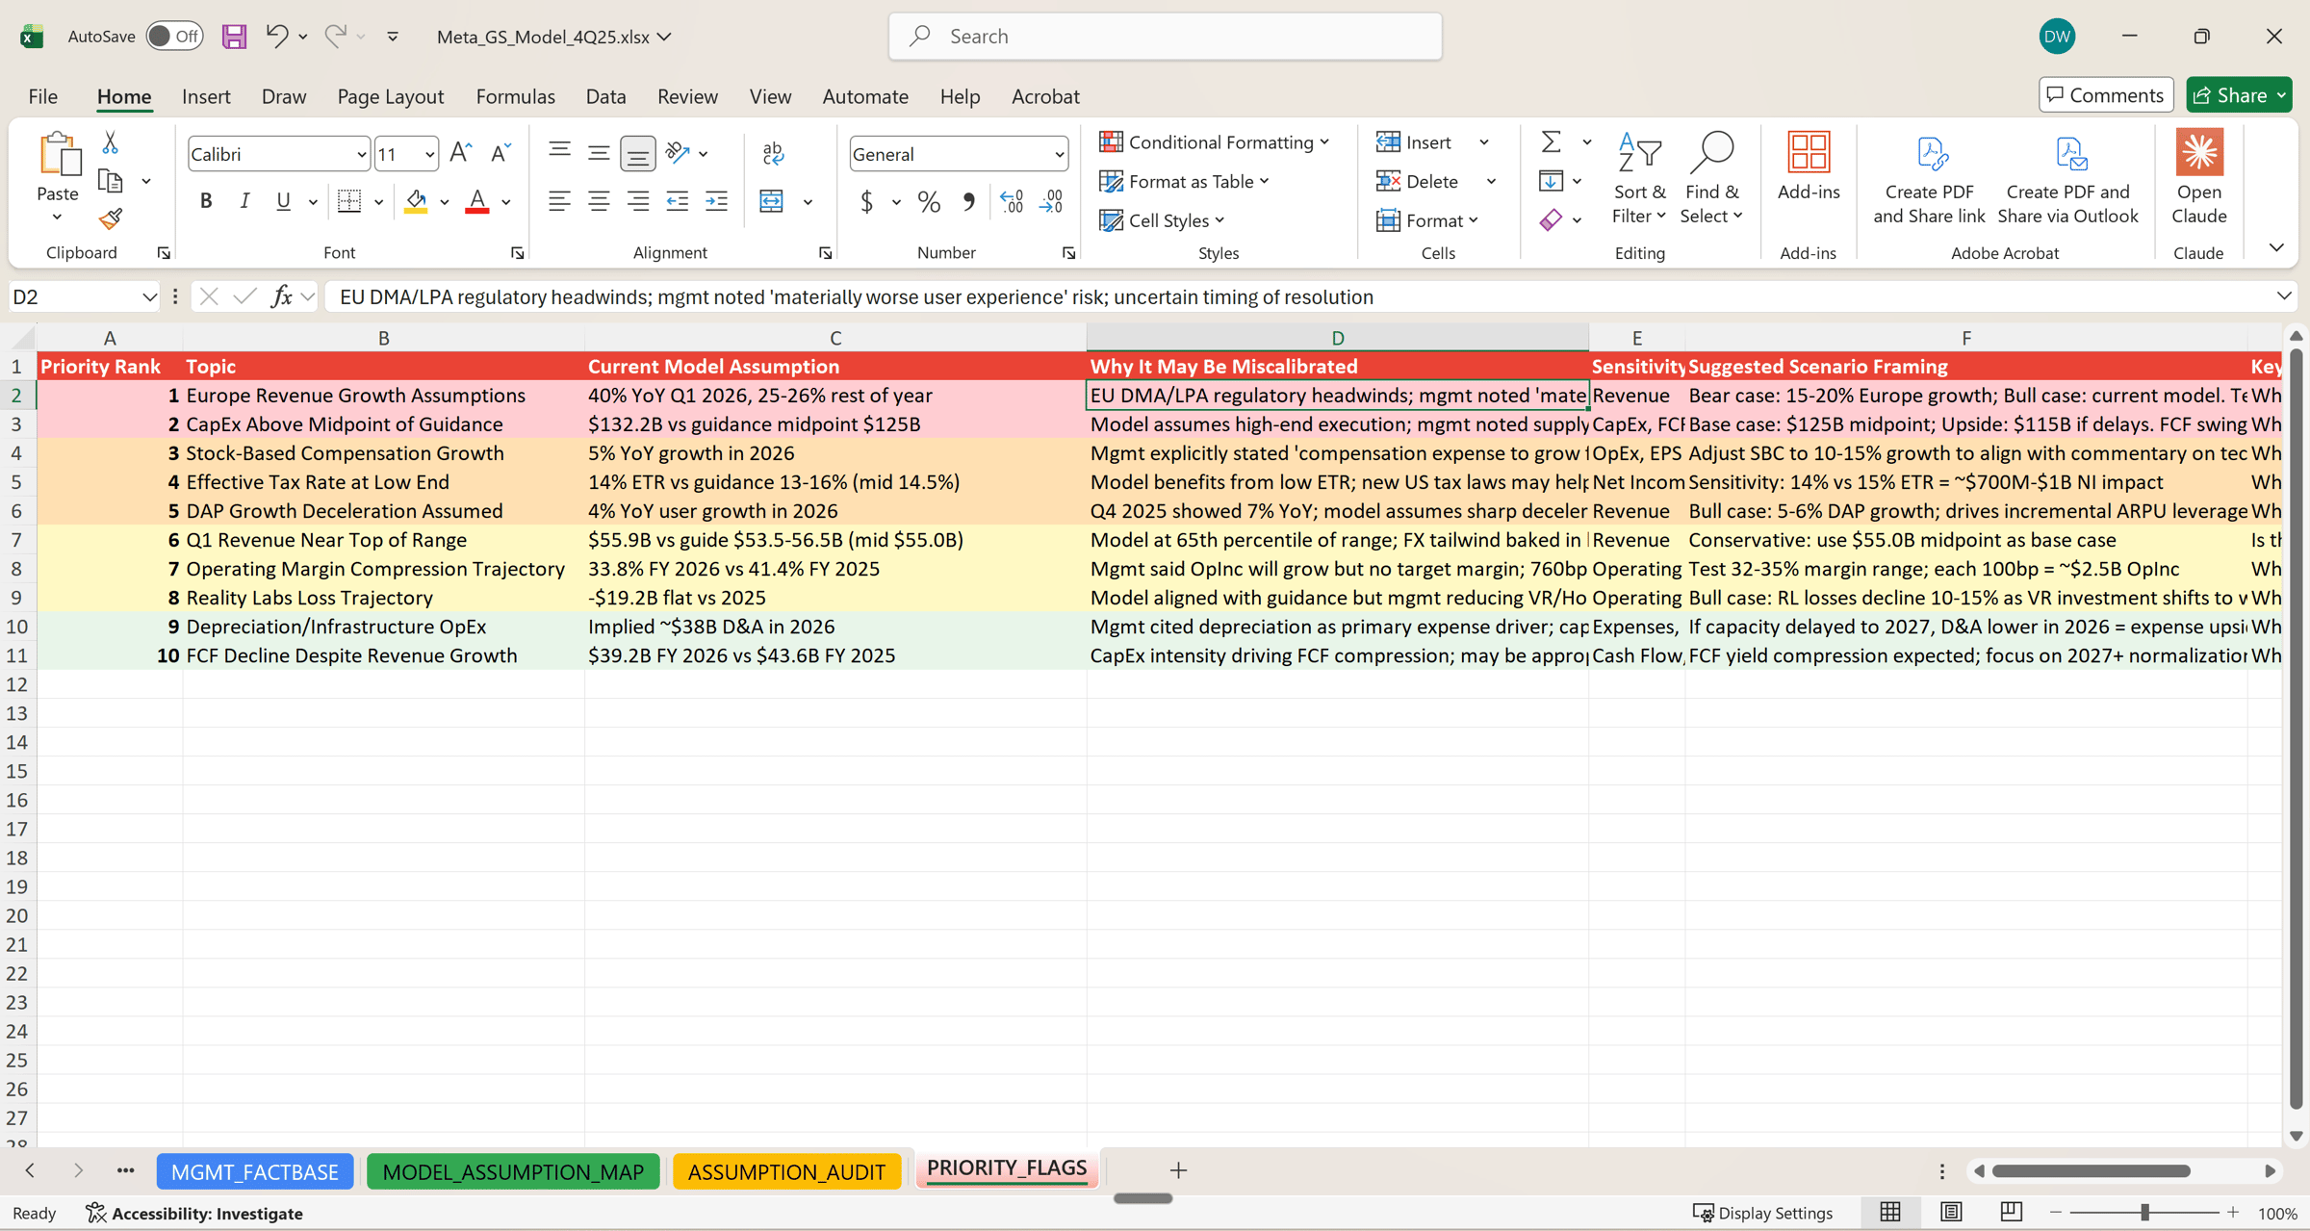2310x1231 pixels.
Task: Toggle AutoSave switch
Action: coord(174,37)
